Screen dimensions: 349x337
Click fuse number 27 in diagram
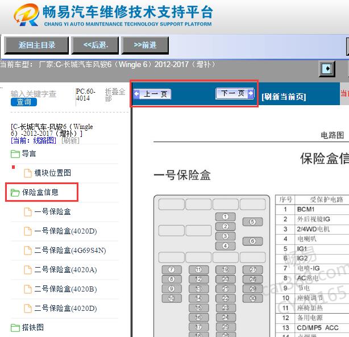tap(252, 269)
